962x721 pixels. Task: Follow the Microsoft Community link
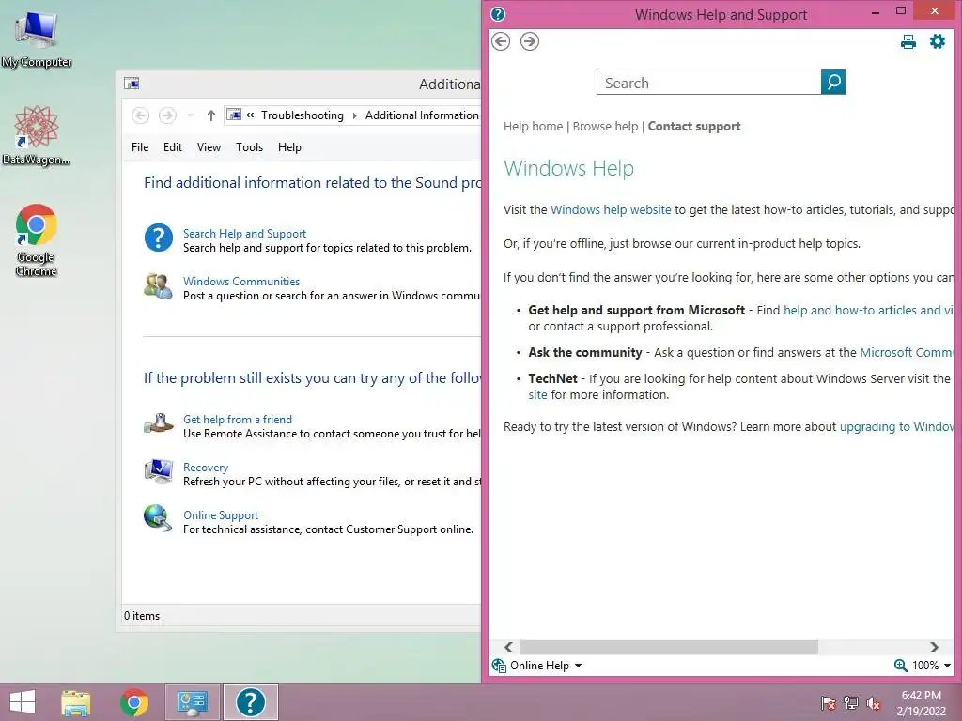(907, 353)
